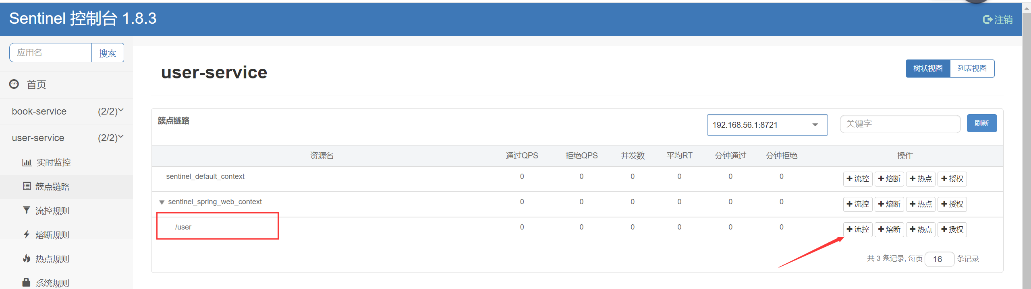Switch to 列表视图 list view
The image size is (1031, 289).
[972, 68]
